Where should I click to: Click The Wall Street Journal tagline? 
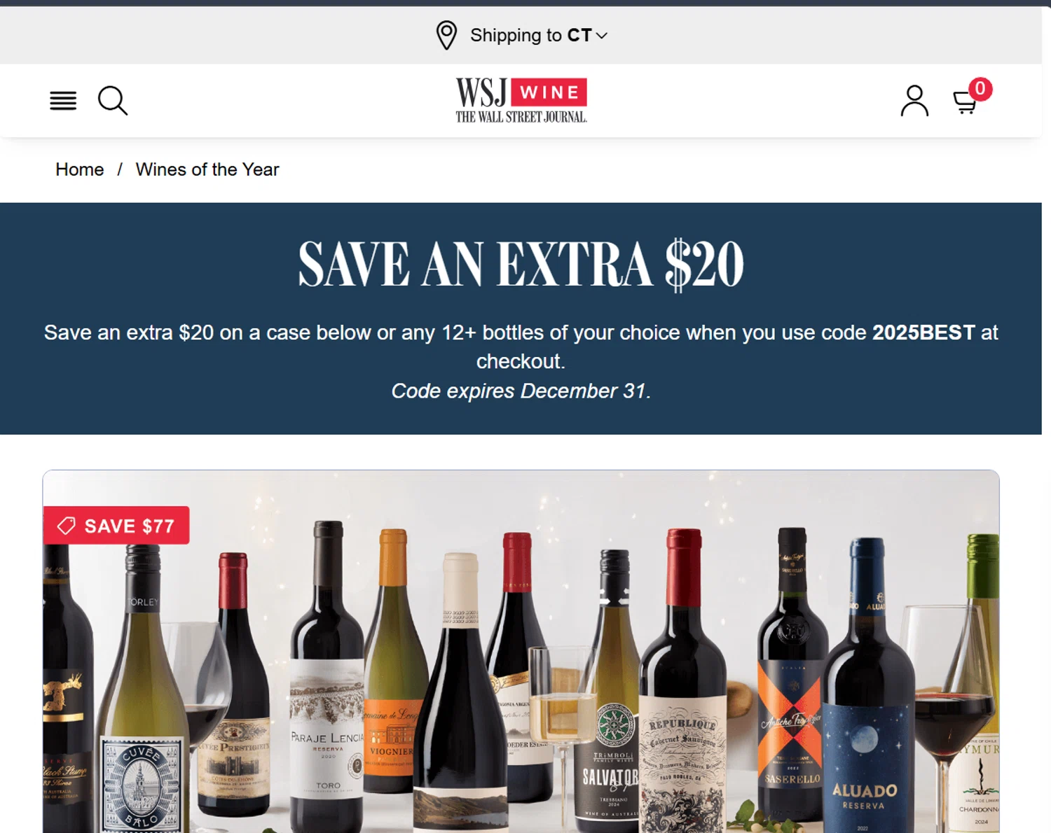click(521, 117)
